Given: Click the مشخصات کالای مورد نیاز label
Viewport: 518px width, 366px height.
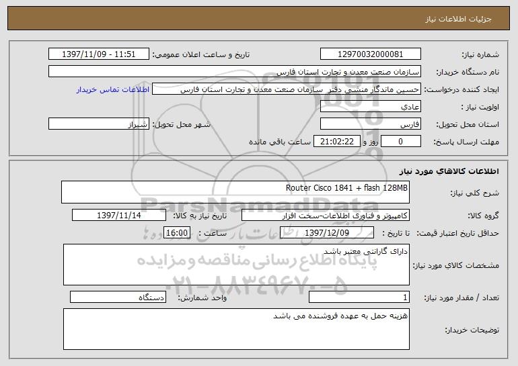Looking at the screenshot, I should (456, 265).
